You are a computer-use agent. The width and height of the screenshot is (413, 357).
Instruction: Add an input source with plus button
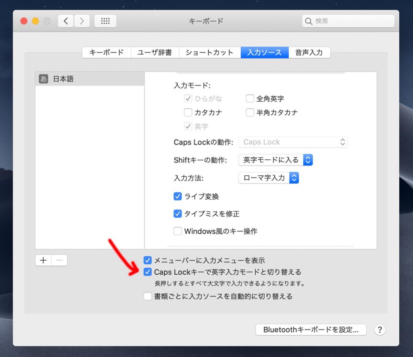(x=44, y=260)
